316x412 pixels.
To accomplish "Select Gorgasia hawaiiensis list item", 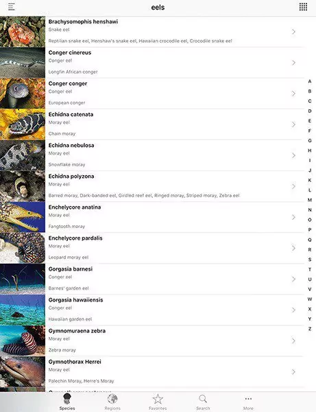I will point(152,310).
